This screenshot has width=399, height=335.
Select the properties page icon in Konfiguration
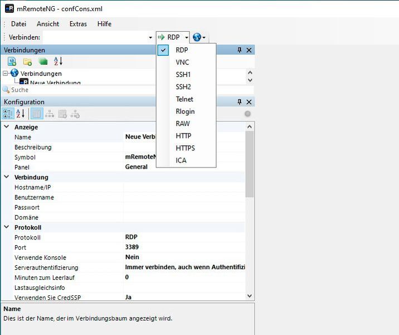pyautogui.click(x=37, y=114)
